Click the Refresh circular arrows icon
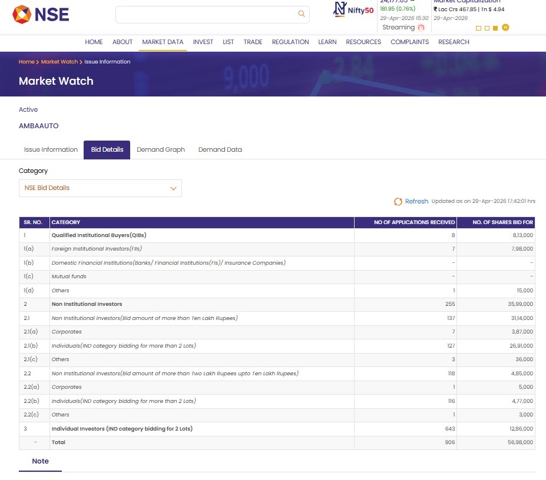Viewport: 546px width, 480px height. [398, 201]
